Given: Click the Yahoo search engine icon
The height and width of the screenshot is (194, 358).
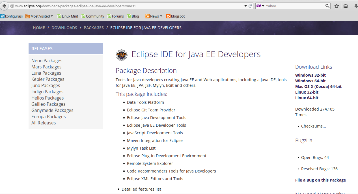Looking at the screenshot, I should [x=259, y=6].
